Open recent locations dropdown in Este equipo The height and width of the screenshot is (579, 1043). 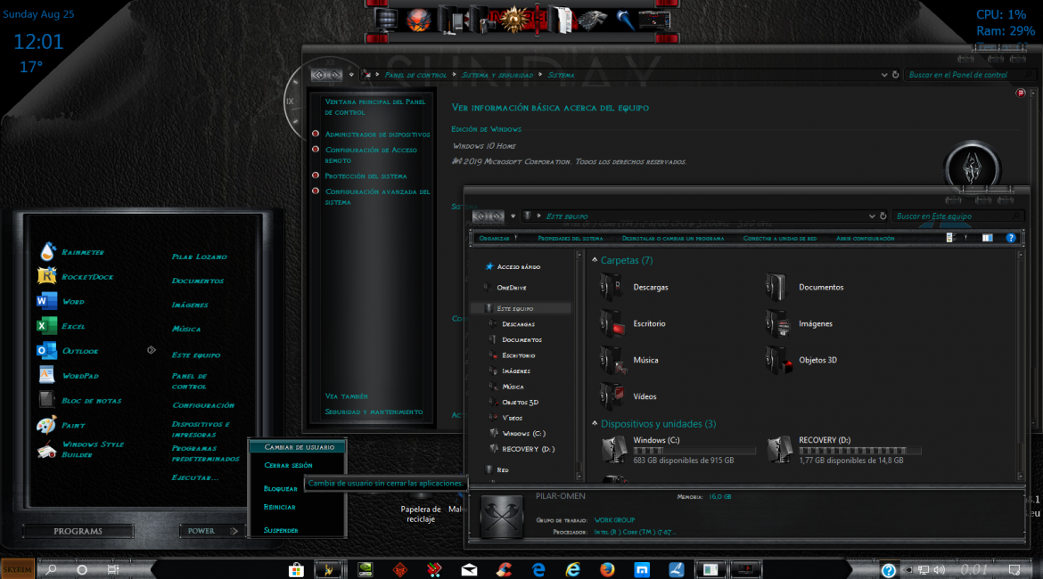click(513, 216)
